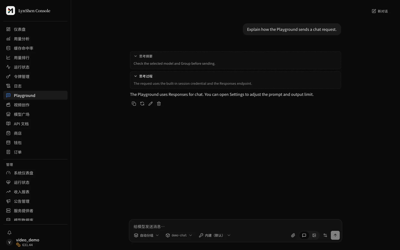Open 模型广场 in the sidebar
Viewport: 400px width, 250px height.
[x=35, y=114]
